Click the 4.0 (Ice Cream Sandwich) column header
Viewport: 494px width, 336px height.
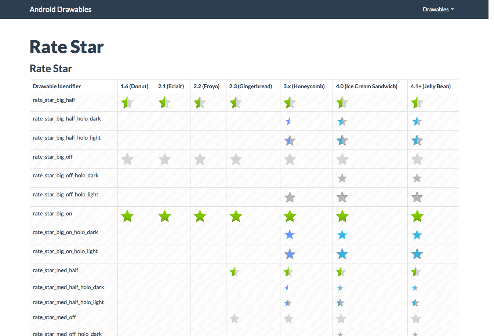tap(366, 86)
